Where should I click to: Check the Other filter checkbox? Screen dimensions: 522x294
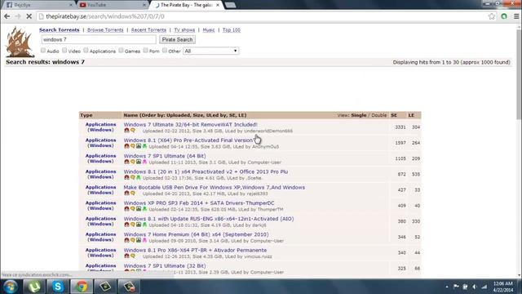pos(165,51)
